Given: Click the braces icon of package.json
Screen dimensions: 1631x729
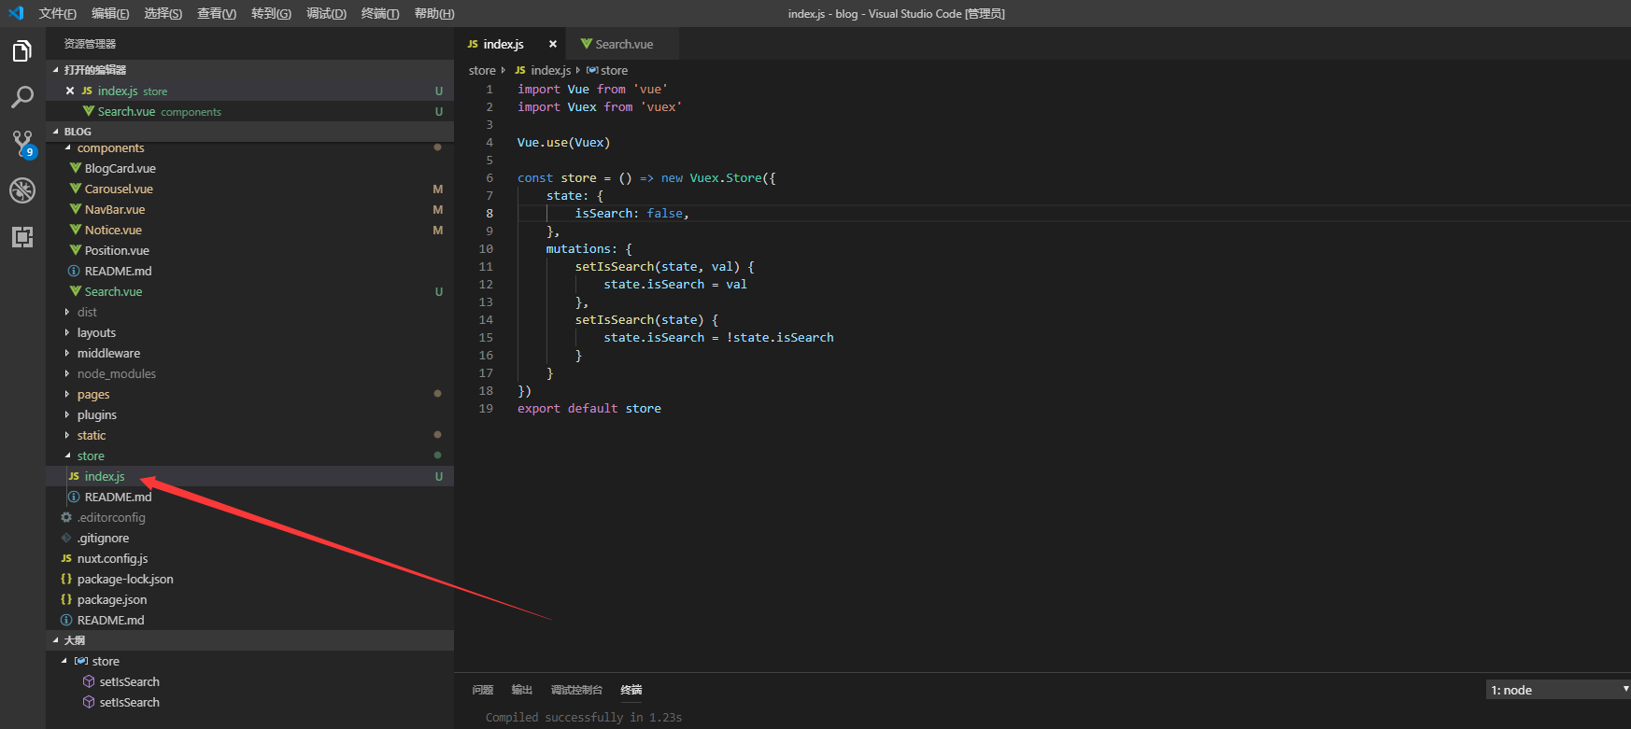Looking at the screenshot, I should pos(66,599).
